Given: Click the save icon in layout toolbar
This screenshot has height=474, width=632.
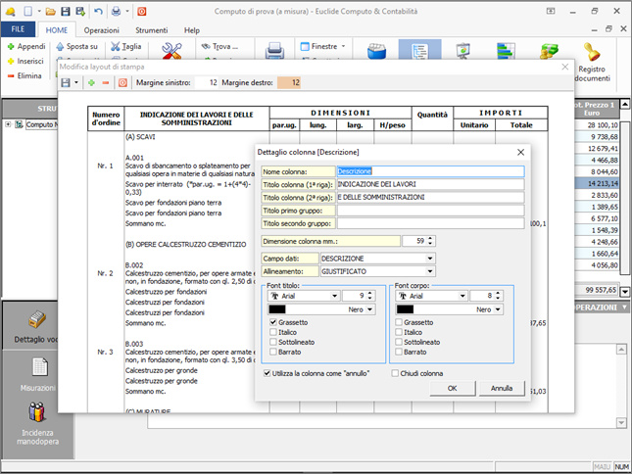Looking at the screenshot, I should [67, 83].
